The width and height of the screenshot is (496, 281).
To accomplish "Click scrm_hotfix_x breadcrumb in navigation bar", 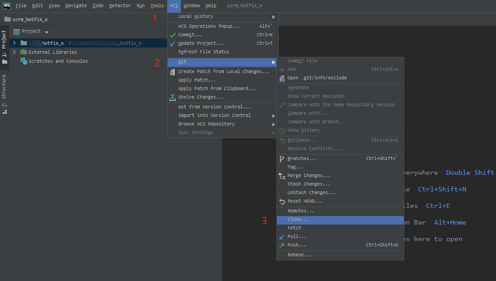I will (30, 19).
